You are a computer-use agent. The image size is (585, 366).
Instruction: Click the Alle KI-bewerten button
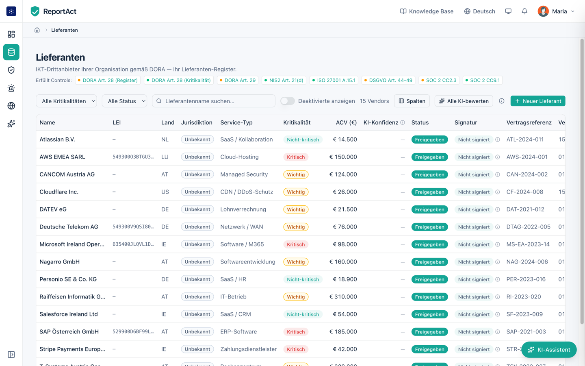pos(464,101)
